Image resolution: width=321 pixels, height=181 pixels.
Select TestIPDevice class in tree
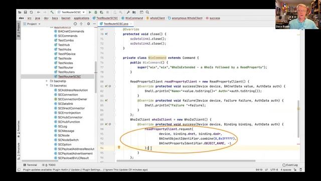67,54
